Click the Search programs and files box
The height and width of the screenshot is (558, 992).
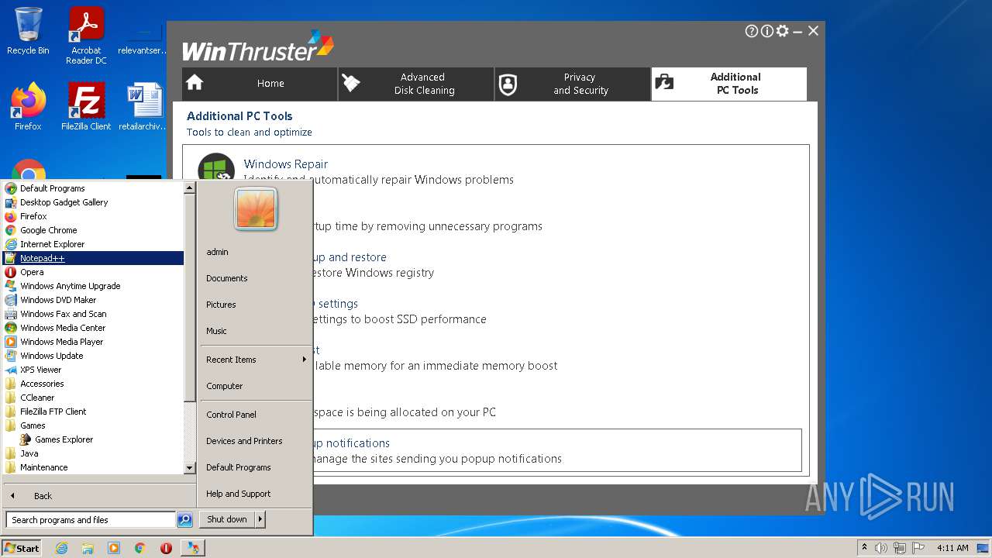pyautogui.click(x=91, y=520)
